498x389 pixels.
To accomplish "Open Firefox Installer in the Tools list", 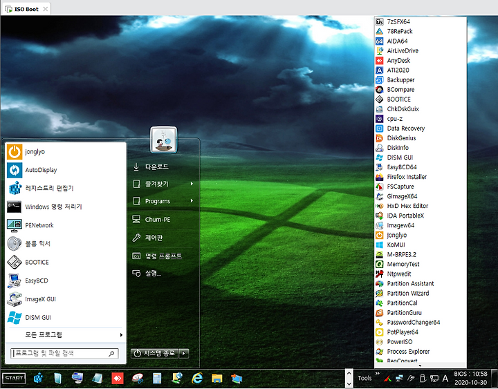I will coord(421,177).
